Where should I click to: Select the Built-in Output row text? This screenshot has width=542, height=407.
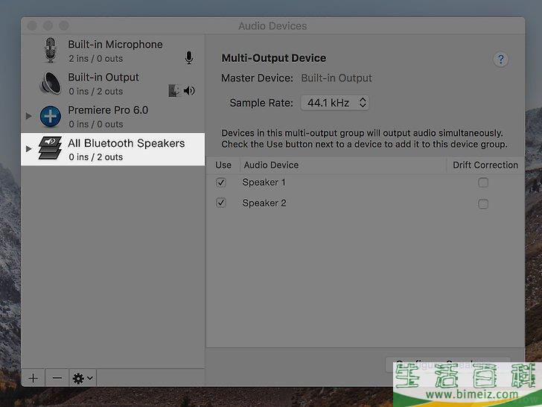pos(103,78)
